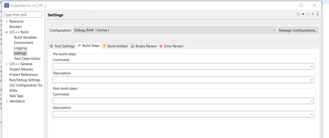Open the Back history dropdown arrow
This screenshot has height=138, width=329.
[x=303, y=14]
